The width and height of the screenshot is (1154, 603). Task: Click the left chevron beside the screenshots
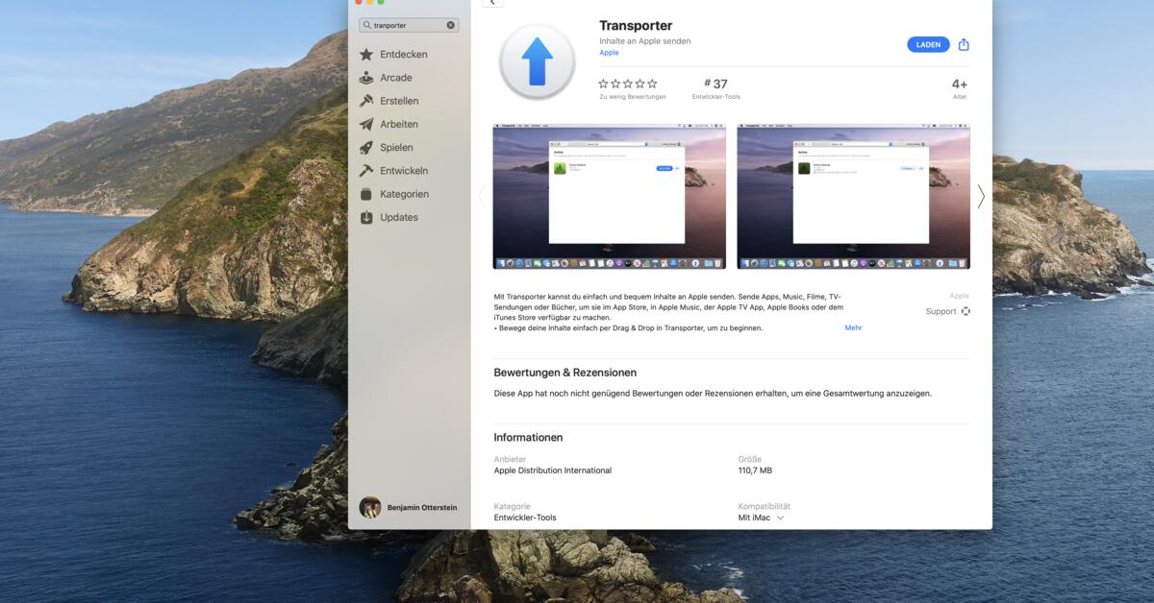(483, 196)
